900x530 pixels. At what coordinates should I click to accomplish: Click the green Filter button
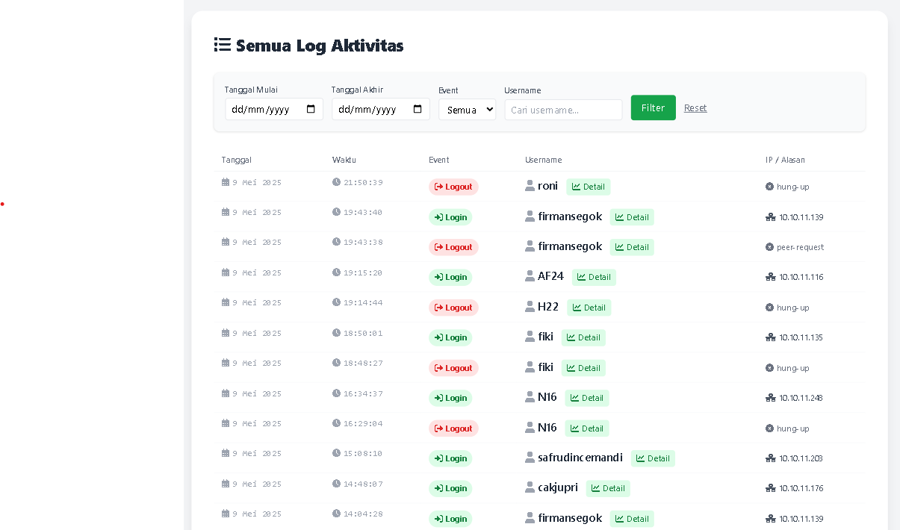point(653,107)
